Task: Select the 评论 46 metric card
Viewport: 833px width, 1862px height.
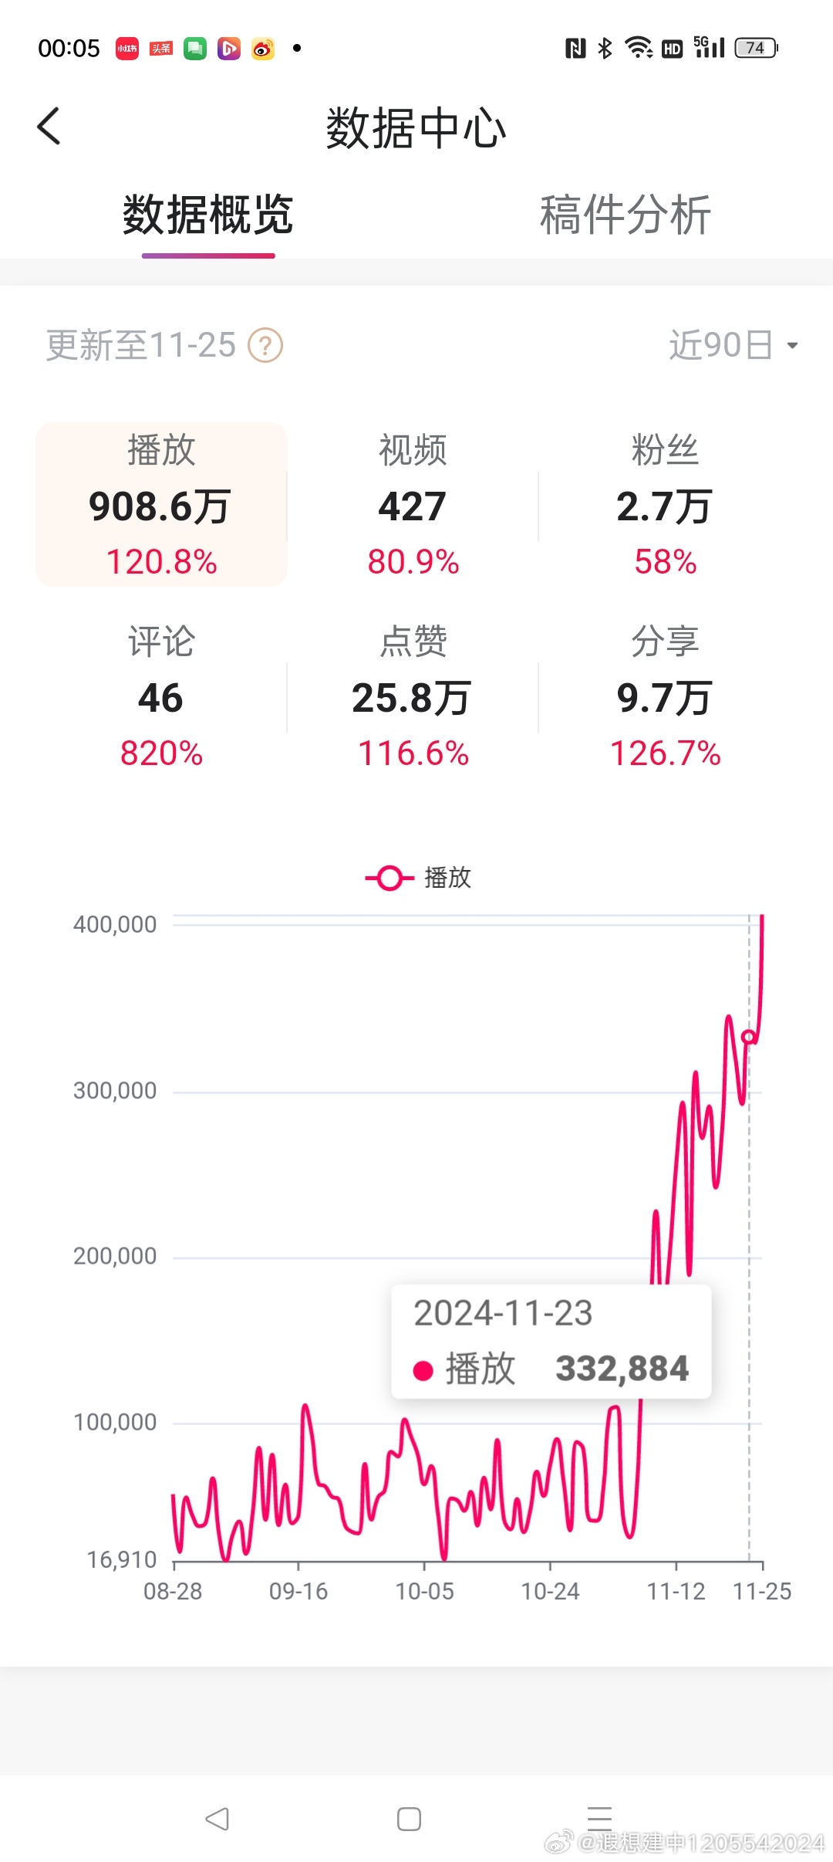Action: point(161,696)
